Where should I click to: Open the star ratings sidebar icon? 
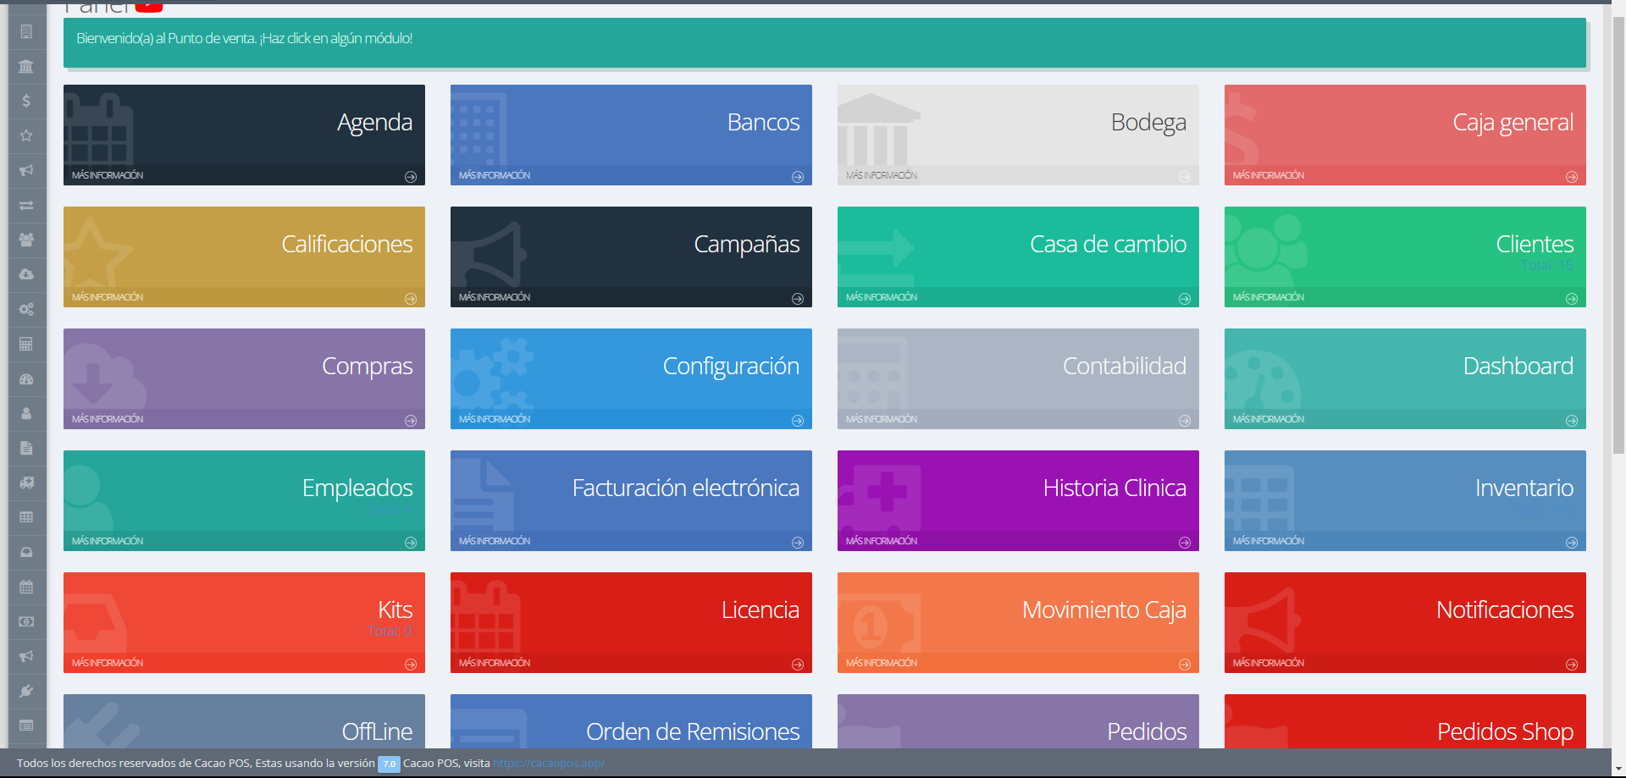26,135
